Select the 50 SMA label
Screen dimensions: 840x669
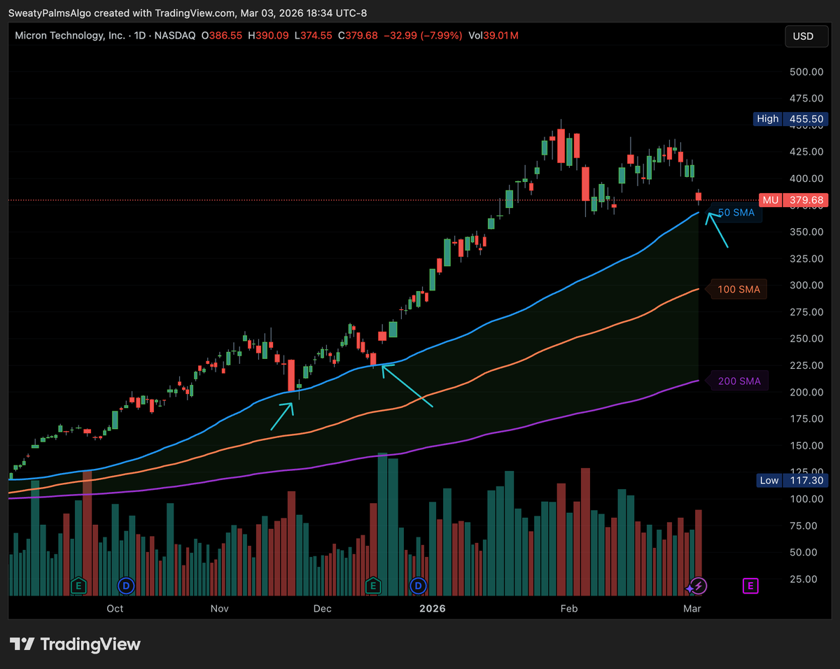(736, 212)
